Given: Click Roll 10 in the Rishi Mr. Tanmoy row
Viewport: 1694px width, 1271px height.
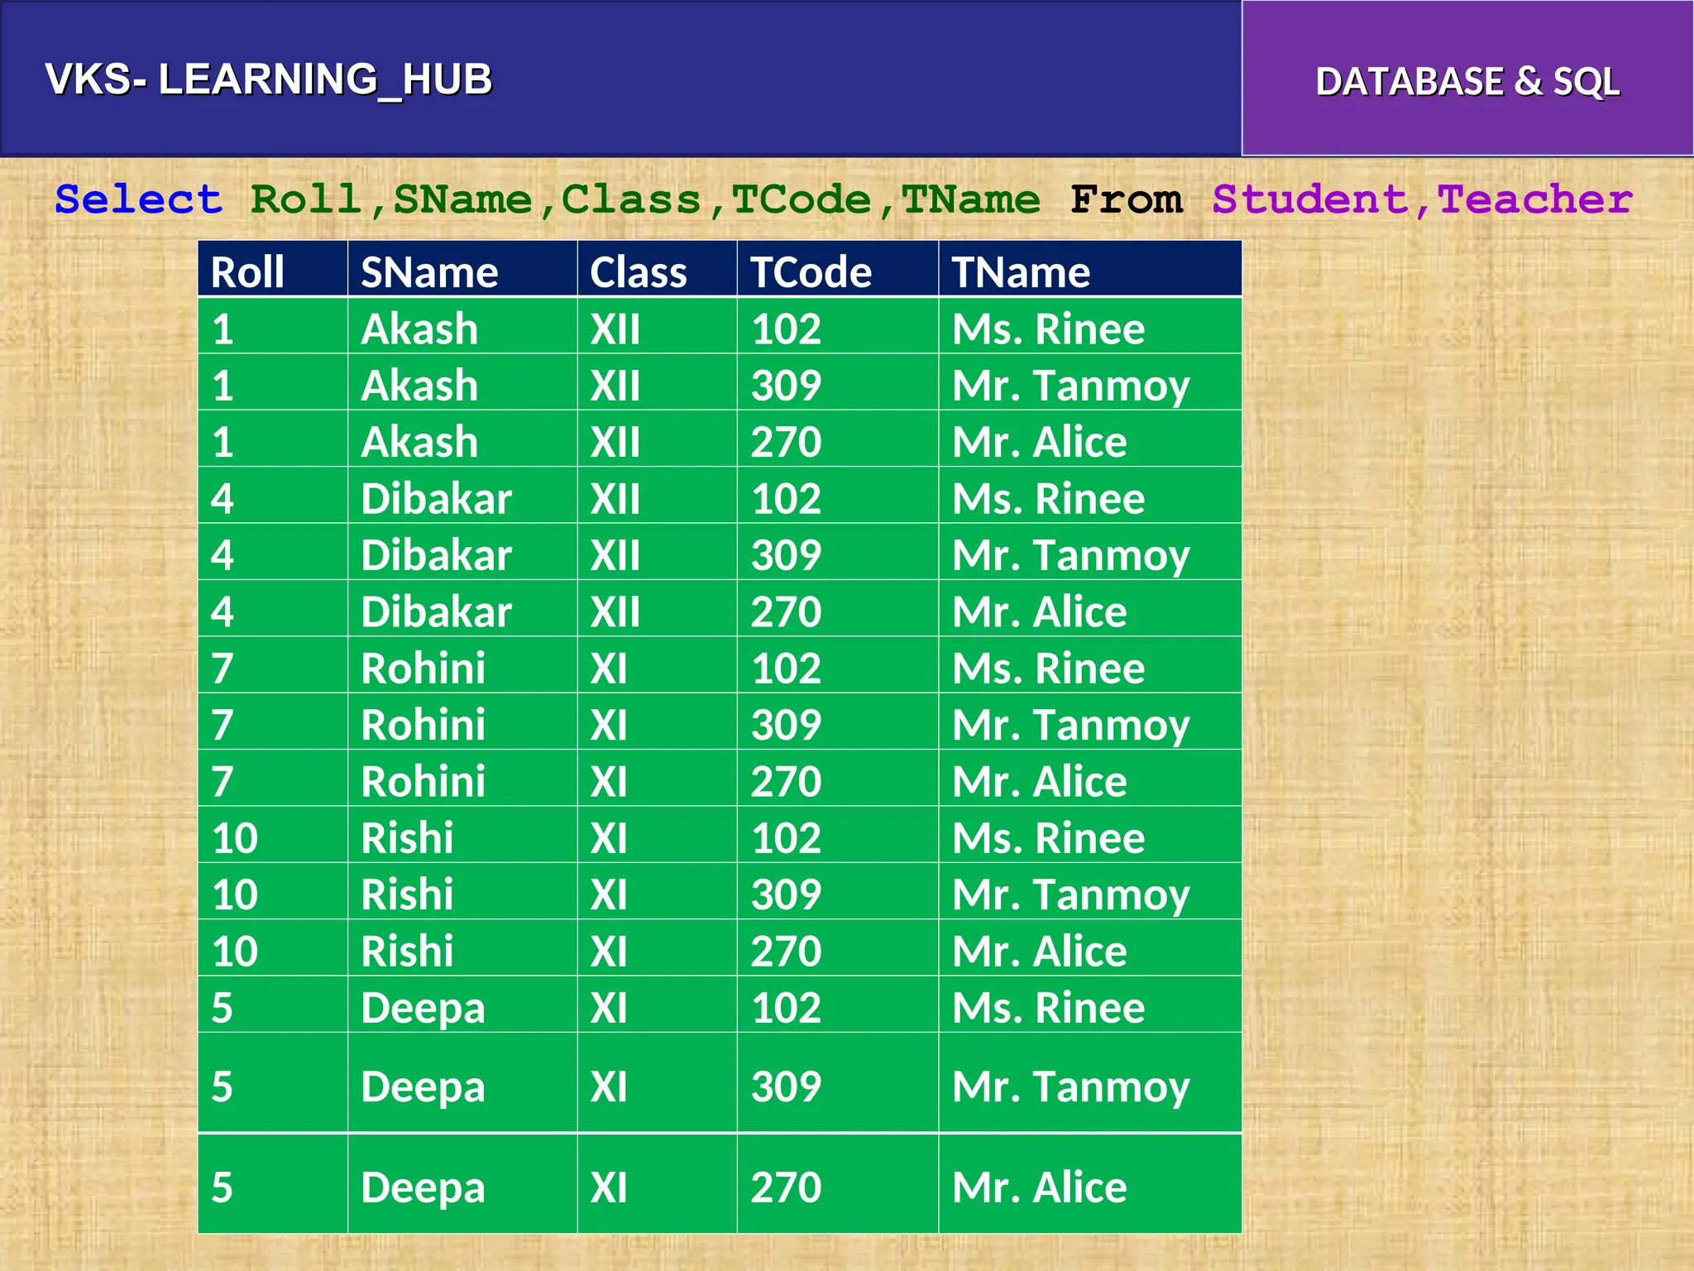Looking at the screenshot, I should coord(235,895).
